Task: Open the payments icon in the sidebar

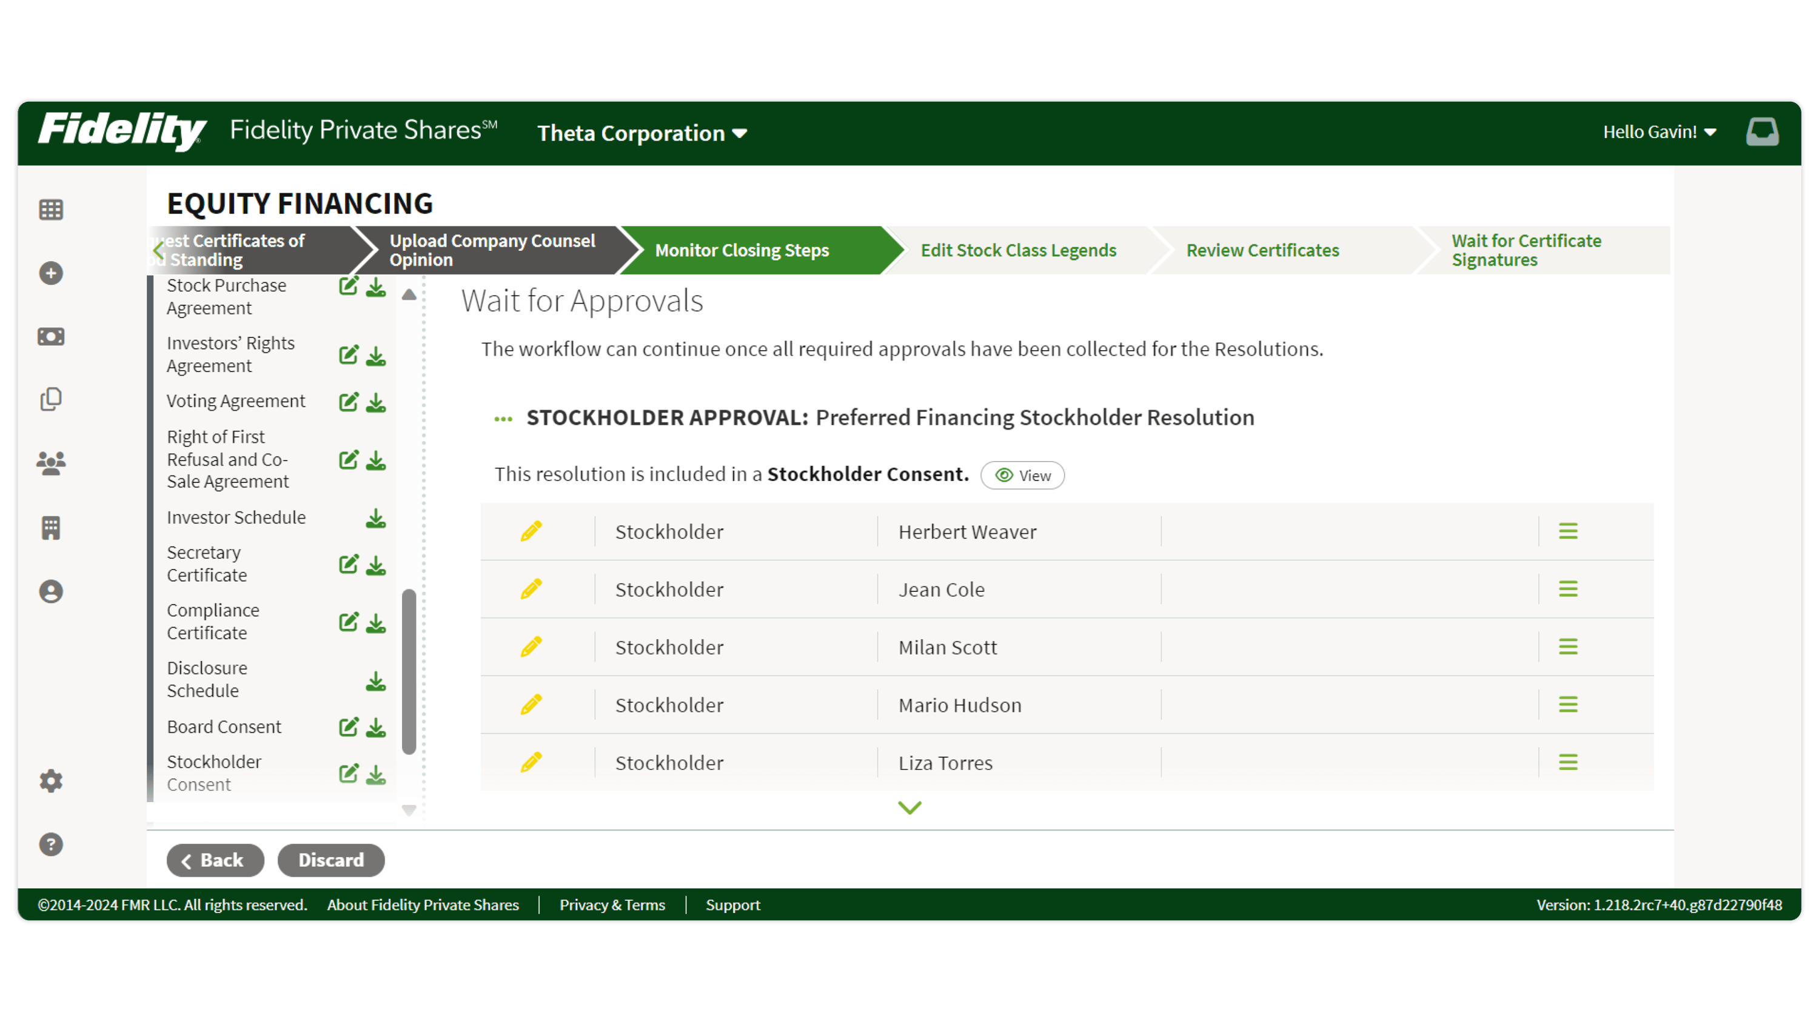Action: (50, 336)
